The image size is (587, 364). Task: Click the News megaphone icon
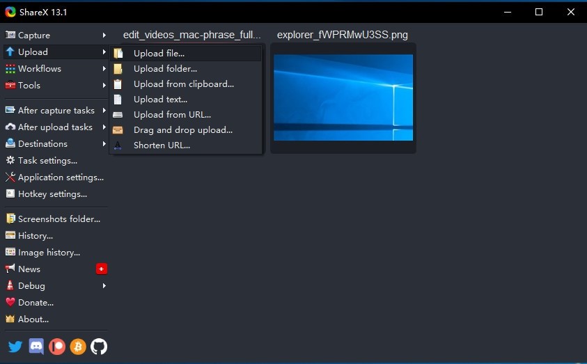[10, 268]
